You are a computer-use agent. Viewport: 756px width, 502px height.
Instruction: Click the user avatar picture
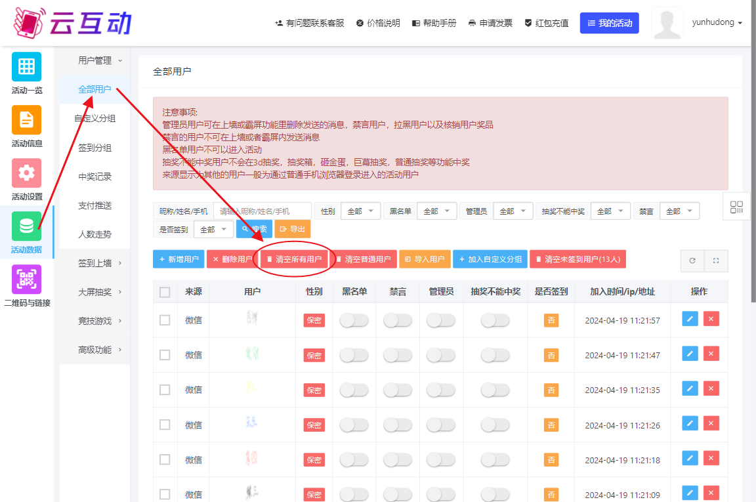click(x=667, y=23)
